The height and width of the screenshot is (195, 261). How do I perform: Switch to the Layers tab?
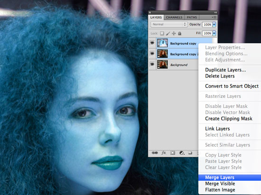(x=156, y=18)
